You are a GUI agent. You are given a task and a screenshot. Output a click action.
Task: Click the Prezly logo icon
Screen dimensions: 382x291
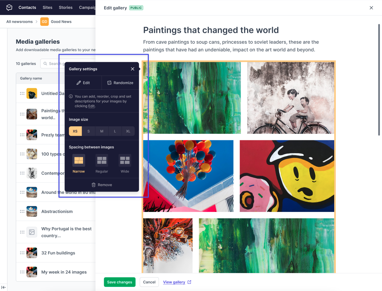pos(9,7)
